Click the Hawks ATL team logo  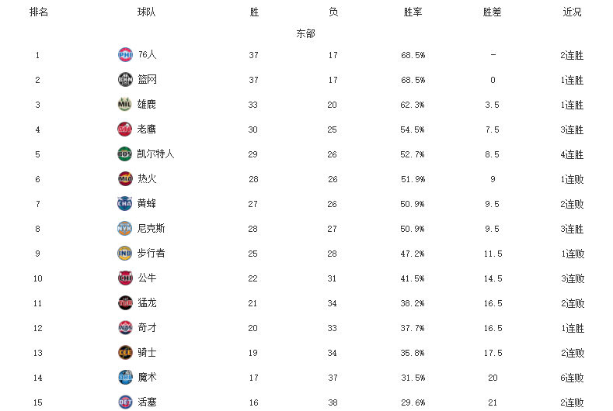click(x=125, y=130)
